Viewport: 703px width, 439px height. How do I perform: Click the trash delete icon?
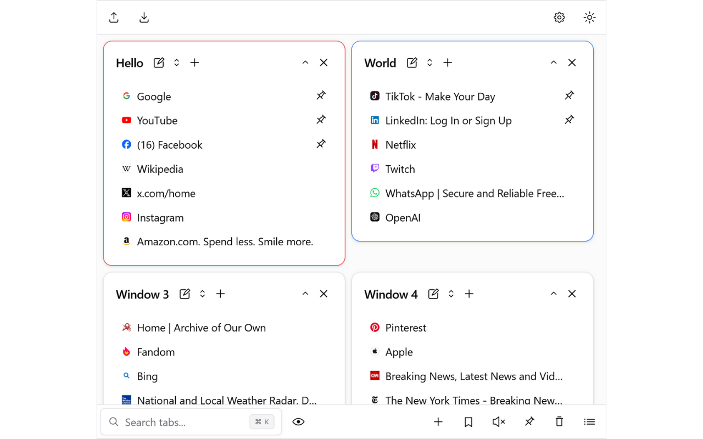[559, 422]
